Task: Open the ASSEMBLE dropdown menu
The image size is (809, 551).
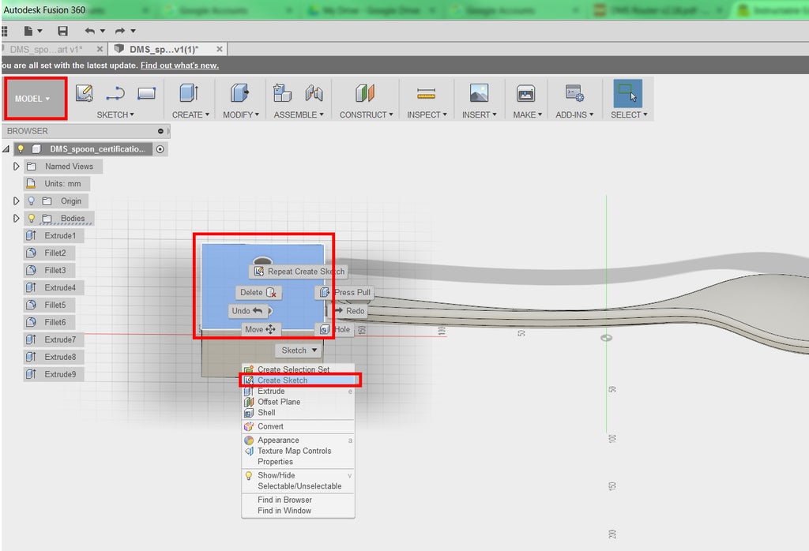Action: pyautogui.click(x=299, y=114)
